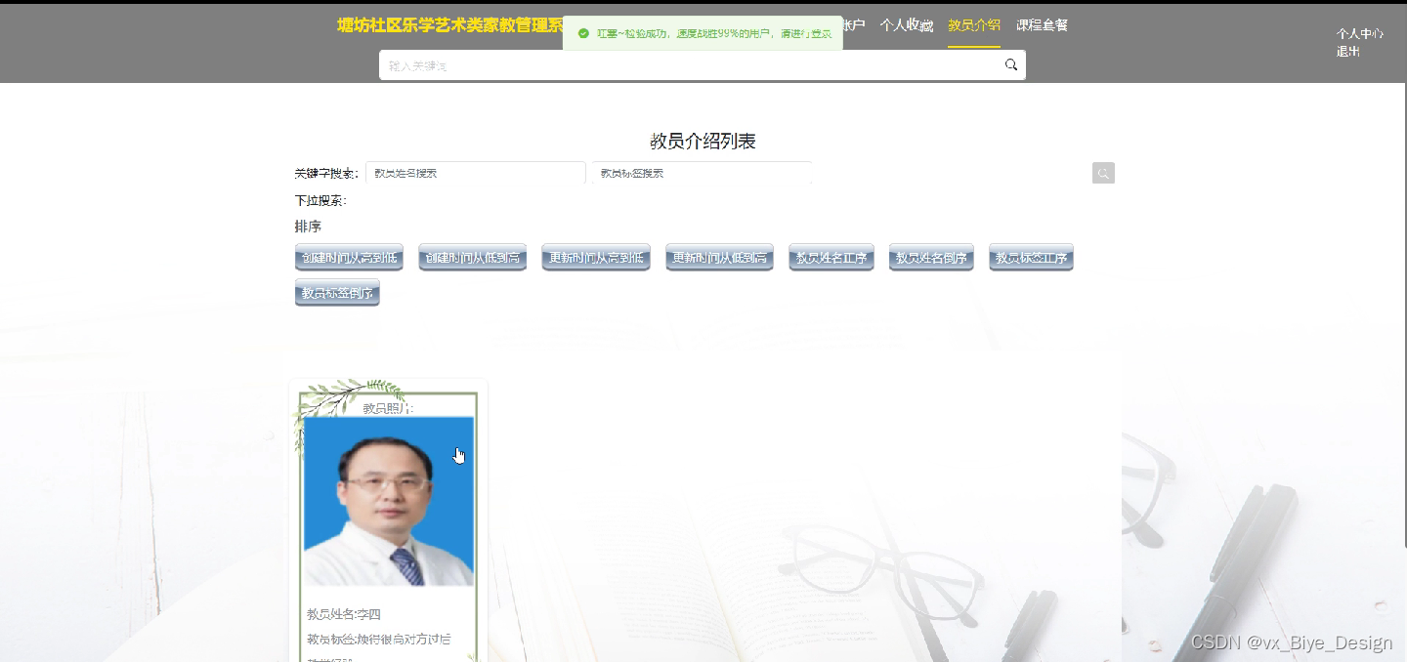Go to 课程套餐 in the navigation
Image resolution: width=1407 pixels, height=662 pixels.
click(1042, 25)
